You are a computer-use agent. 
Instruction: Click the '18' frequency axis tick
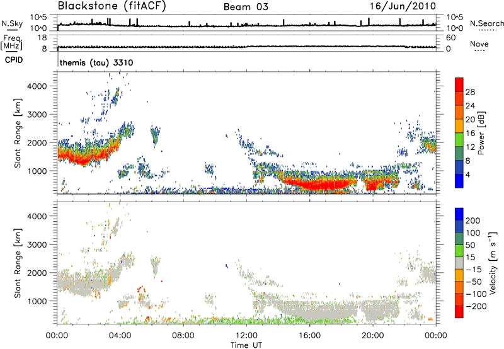coord(42,38)
